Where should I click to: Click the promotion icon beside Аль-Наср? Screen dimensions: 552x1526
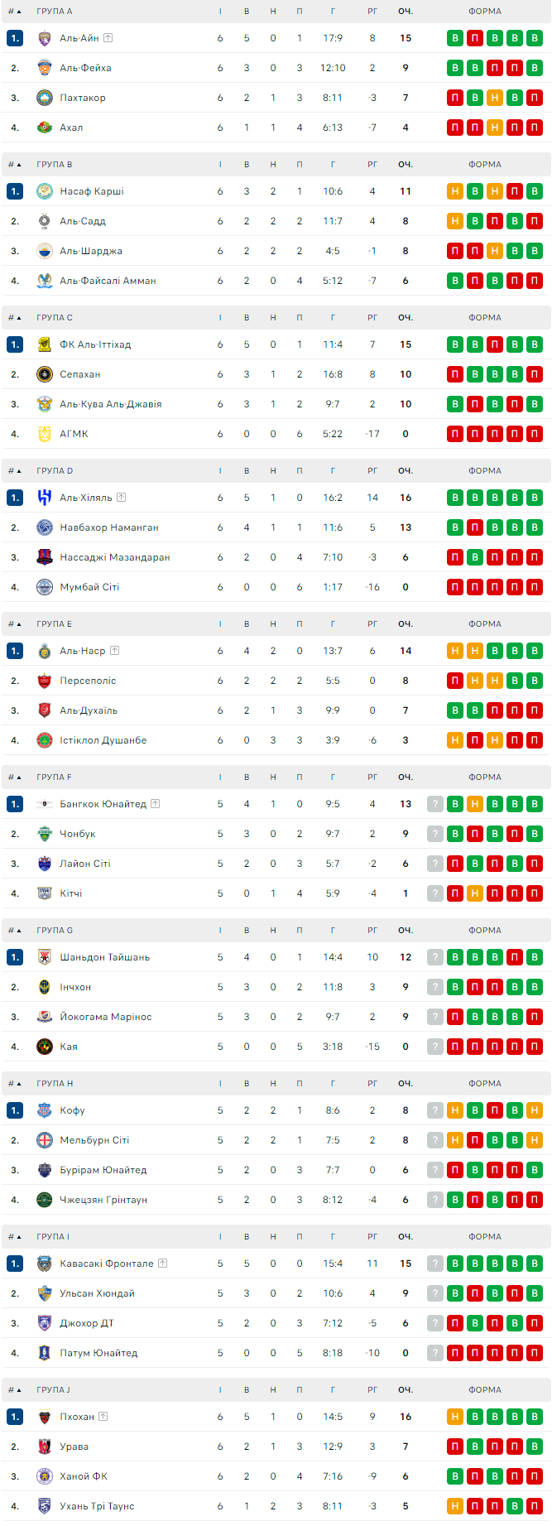coord(115,651)
